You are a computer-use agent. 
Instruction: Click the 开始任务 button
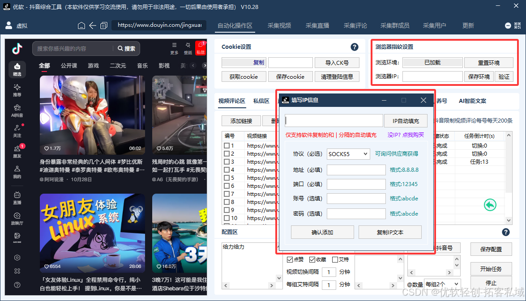[x=491, y=269]
